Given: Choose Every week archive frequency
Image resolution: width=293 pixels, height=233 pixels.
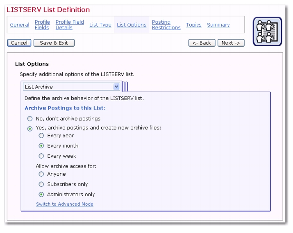Looking at the screenshot, I should pos(41,156).
